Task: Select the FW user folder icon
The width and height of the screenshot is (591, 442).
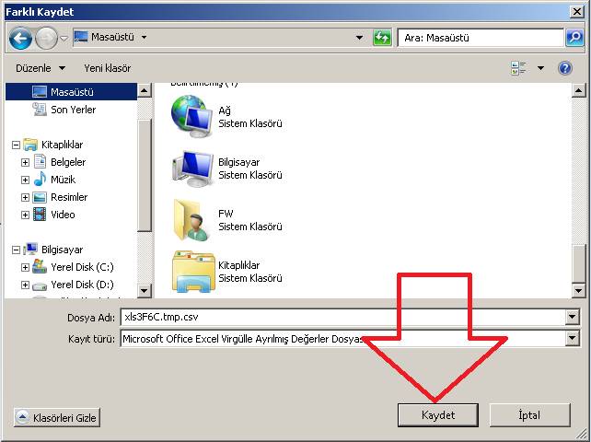Action: (x=192, y=220)
